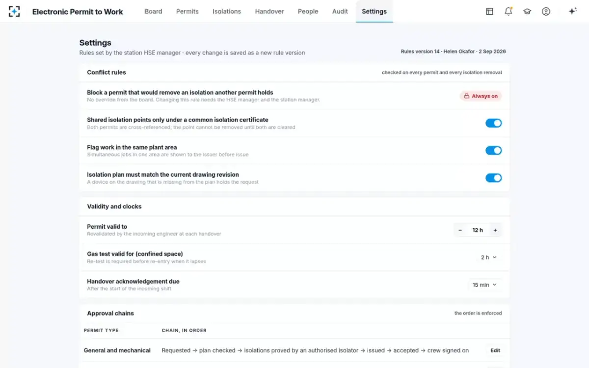Screen dimensions: 589x368
Task: Click the graduation cap training icon
Action: click(x=527, y=11)
